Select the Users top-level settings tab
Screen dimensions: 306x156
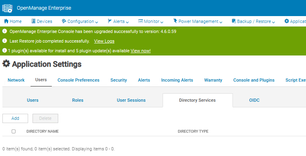click(x=41, y=80)
